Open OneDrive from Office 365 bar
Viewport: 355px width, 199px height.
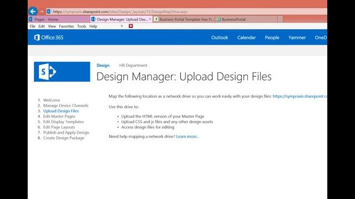point(321,38)
